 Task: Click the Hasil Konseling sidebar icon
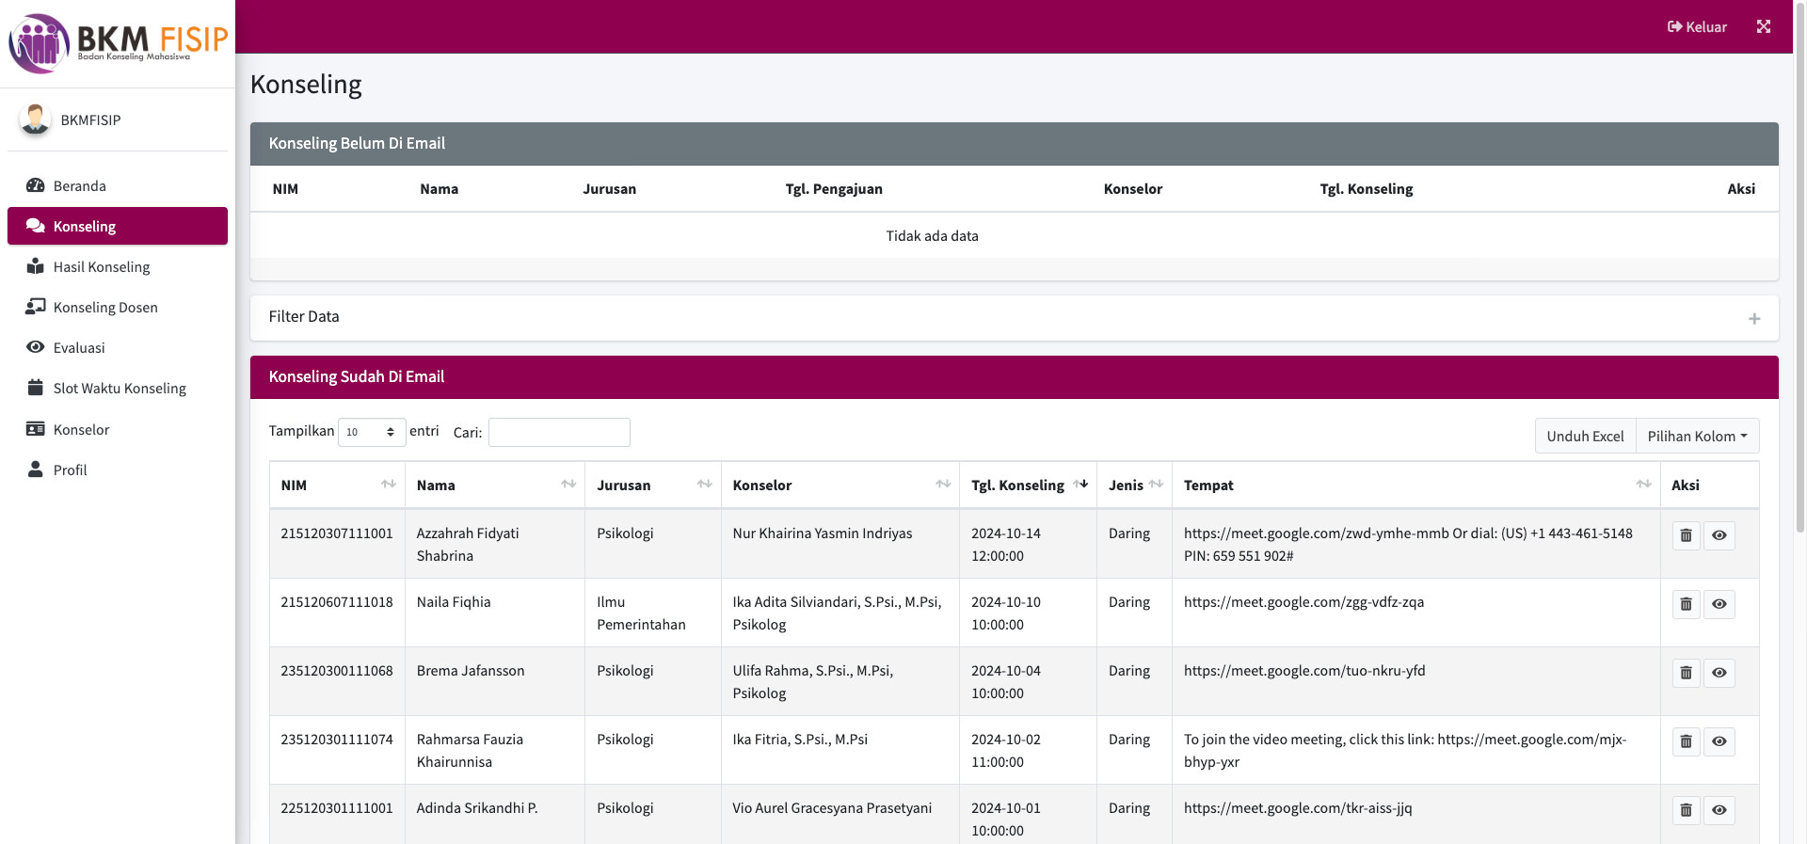pos(36,266)
